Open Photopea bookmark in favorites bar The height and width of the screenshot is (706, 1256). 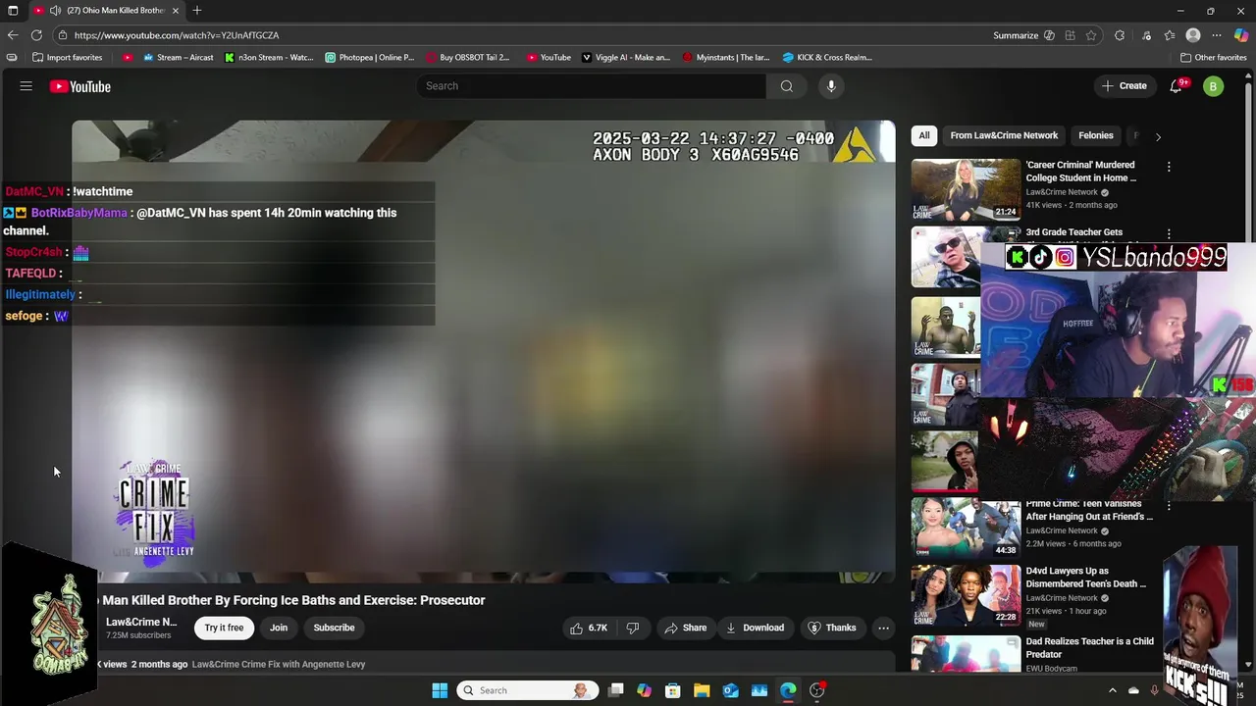[369, 57]
